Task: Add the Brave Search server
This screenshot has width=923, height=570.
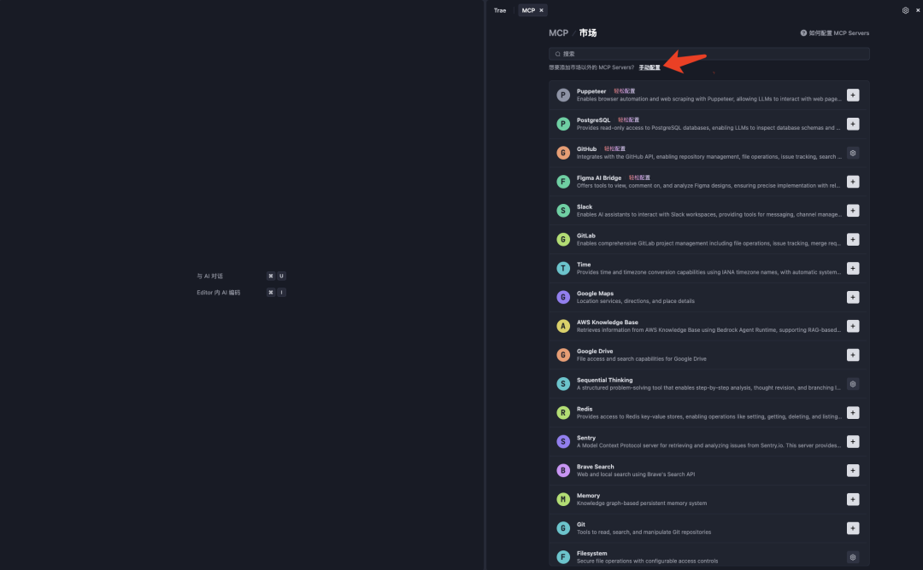Action: (x=852, y=470)
